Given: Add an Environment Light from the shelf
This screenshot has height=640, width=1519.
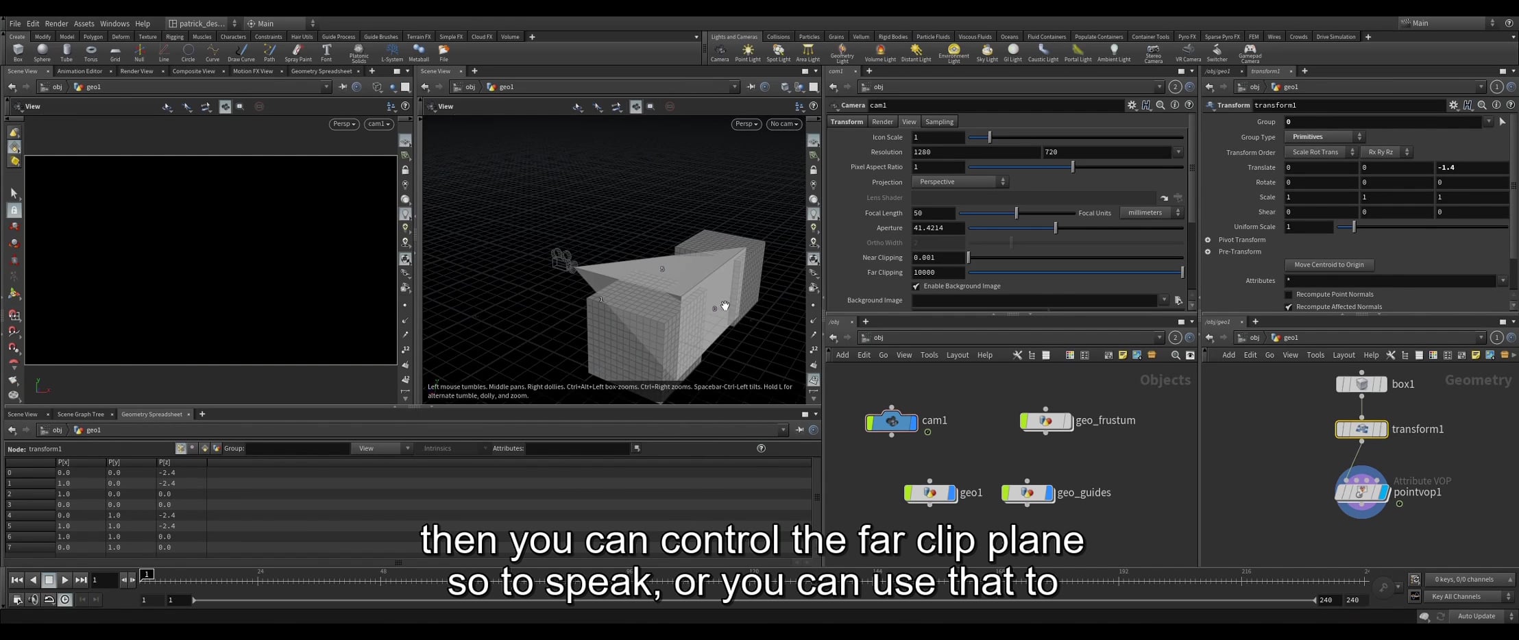Looking at the screenshot, I should 953,51.
